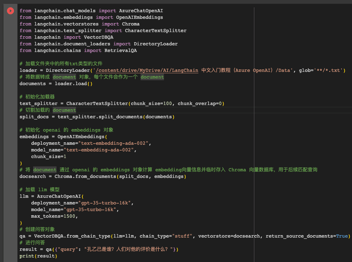This screenshot has height=262, width=352.
Task: Click the comment '# 初始化加载器'
Action: tap(37, 97)
